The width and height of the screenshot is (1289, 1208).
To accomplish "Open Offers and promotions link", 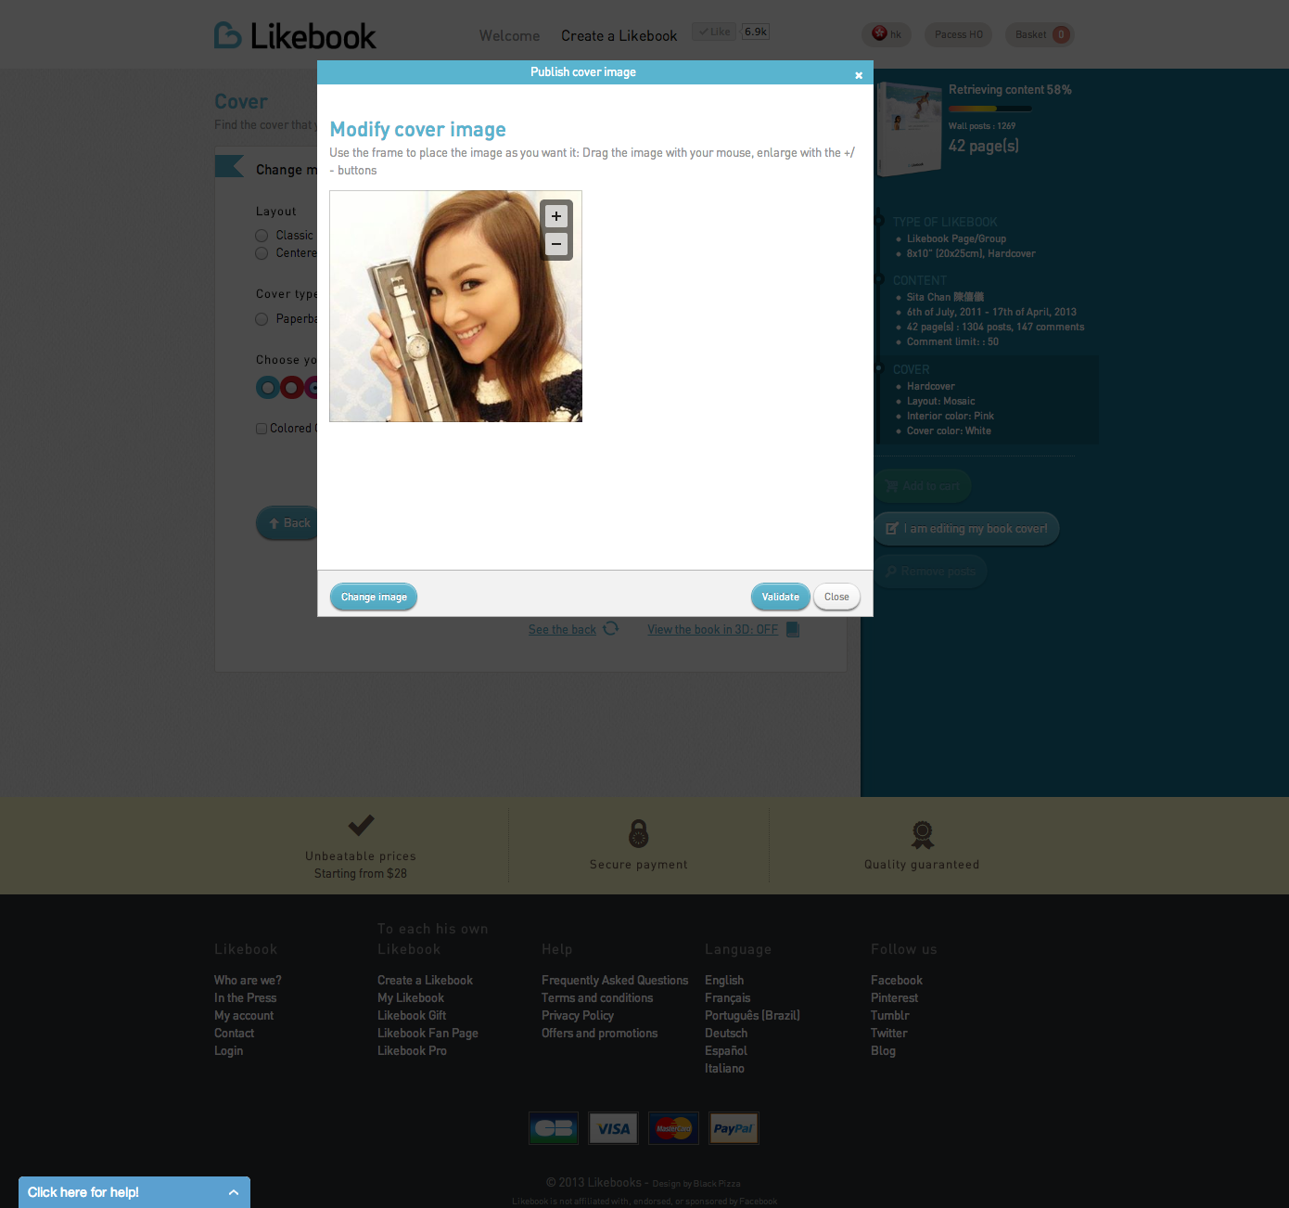I will coord(599,1033).
